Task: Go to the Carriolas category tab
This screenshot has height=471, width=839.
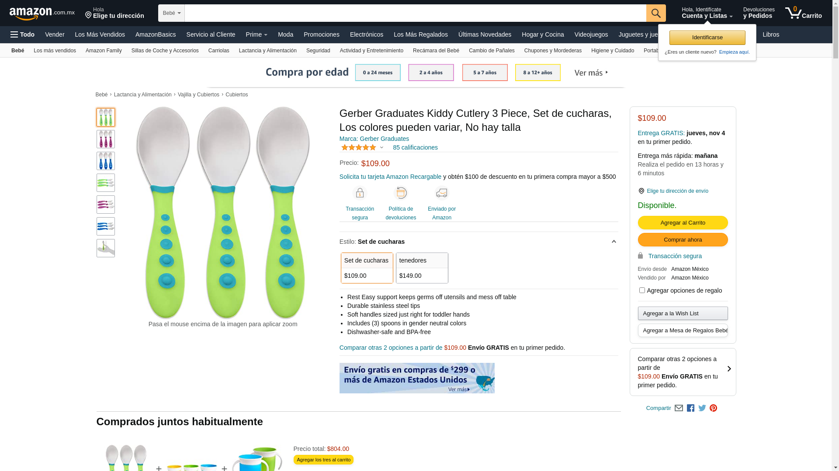Action: [218, 51]
